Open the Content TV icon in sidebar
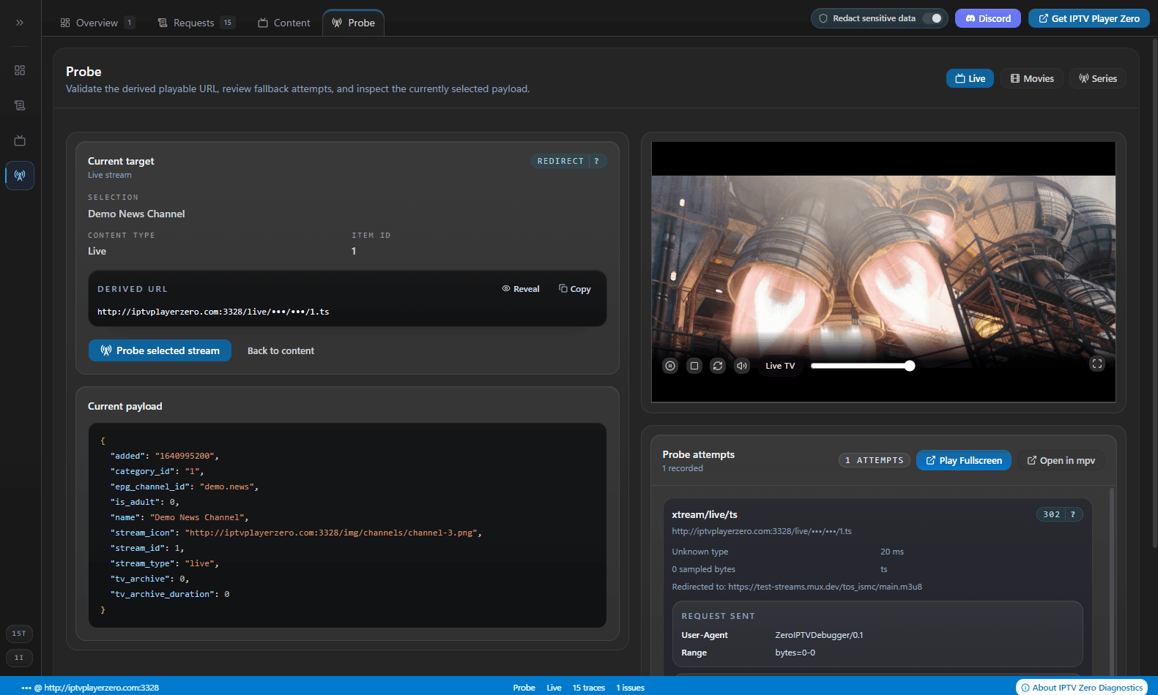The width and height of the screenshot is (1158, 695). (20, 140)
